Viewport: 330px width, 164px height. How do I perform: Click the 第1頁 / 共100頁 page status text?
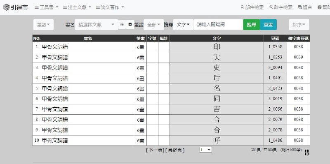pyautogui.click(x=264, y=150)
